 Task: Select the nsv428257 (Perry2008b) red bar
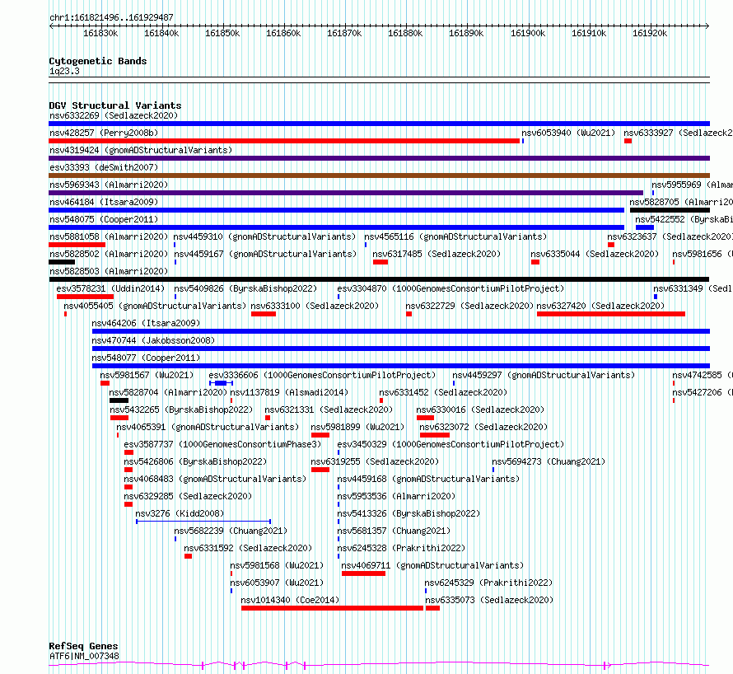click(284, 141)
